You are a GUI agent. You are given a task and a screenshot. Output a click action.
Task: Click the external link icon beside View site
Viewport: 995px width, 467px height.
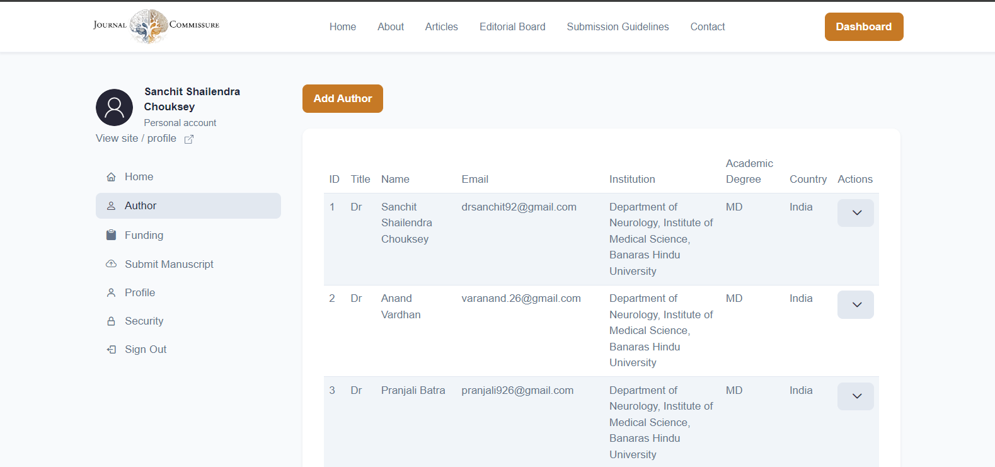189,139
